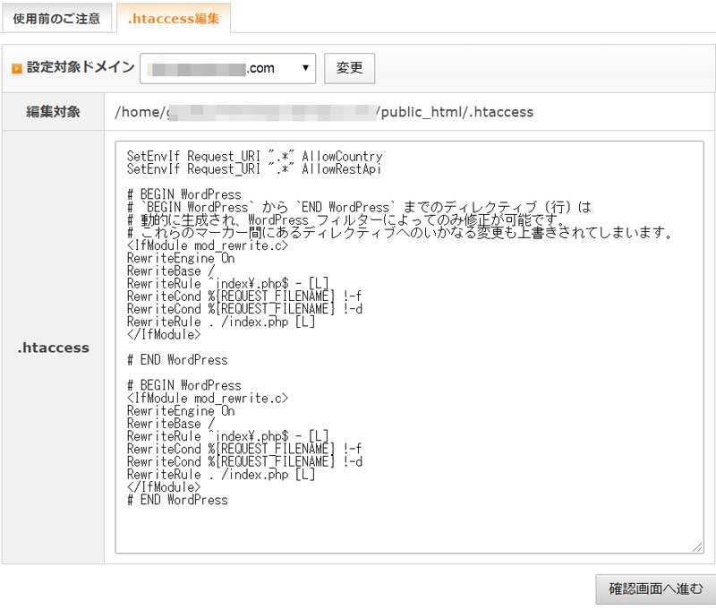716x610 pixels.
Task: Click empty space at bottom of .htaccess editor
Action: (x=403, y=528)
